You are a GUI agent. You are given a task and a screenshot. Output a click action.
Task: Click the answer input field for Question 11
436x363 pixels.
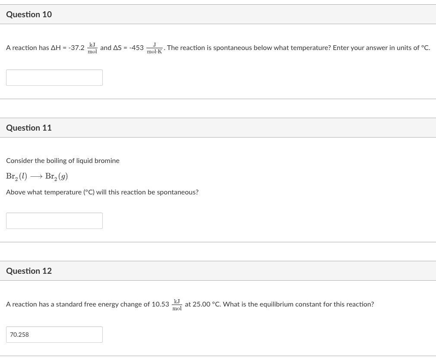54,221
